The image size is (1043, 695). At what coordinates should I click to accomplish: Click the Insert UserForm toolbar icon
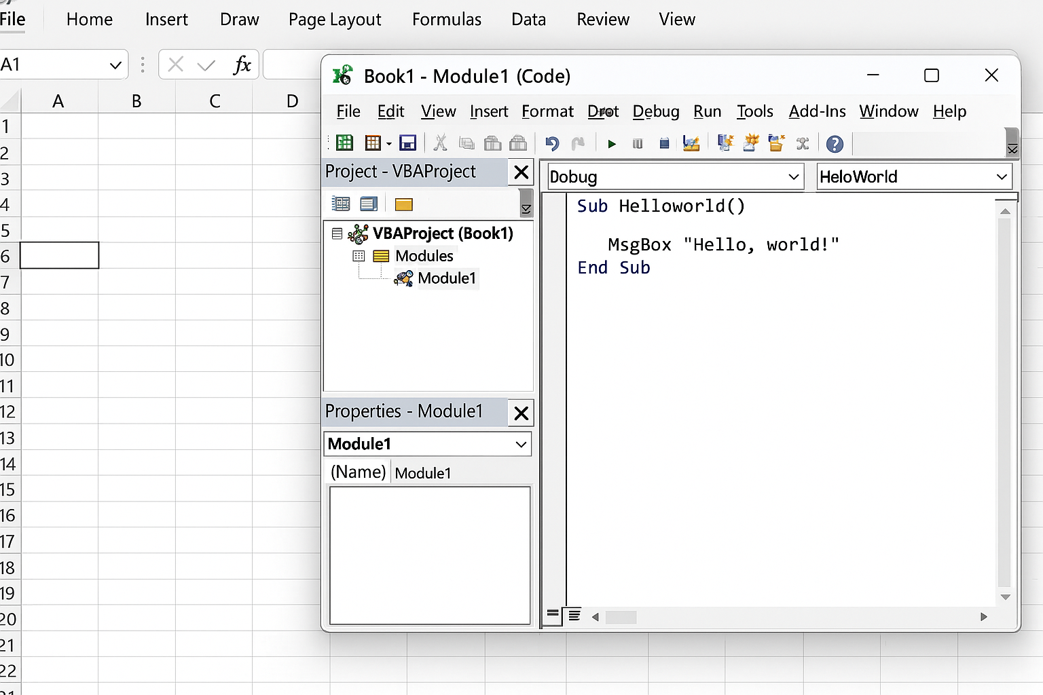(x=373, y=143)
